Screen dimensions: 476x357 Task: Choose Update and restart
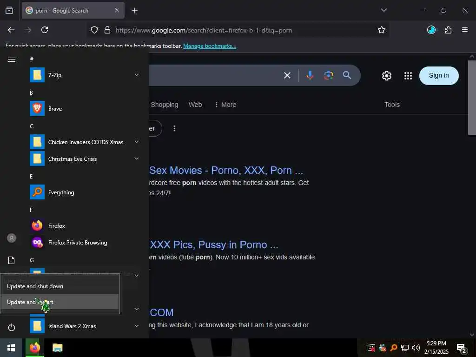(60, 302)
